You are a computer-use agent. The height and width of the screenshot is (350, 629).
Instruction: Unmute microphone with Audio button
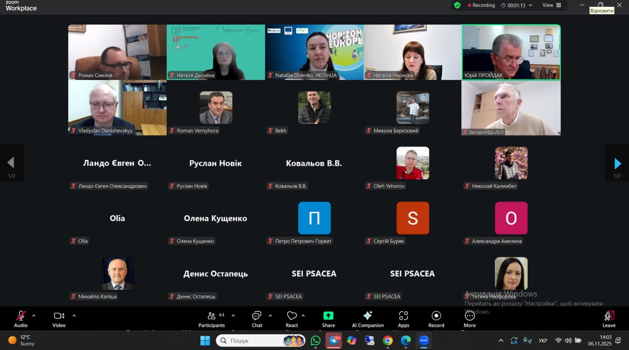21,316
